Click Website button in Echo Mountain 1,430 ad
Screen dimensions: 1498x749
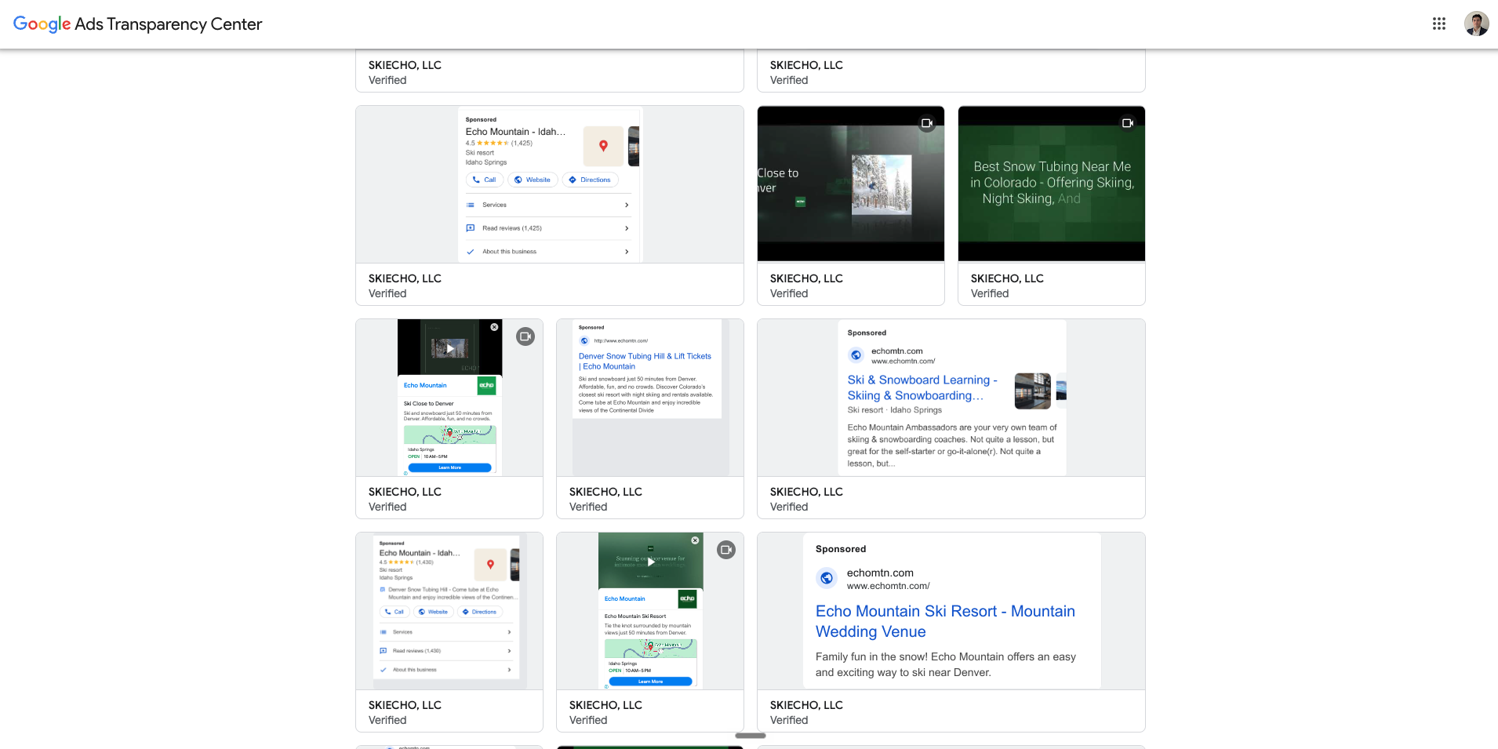(x=433, y=612)
